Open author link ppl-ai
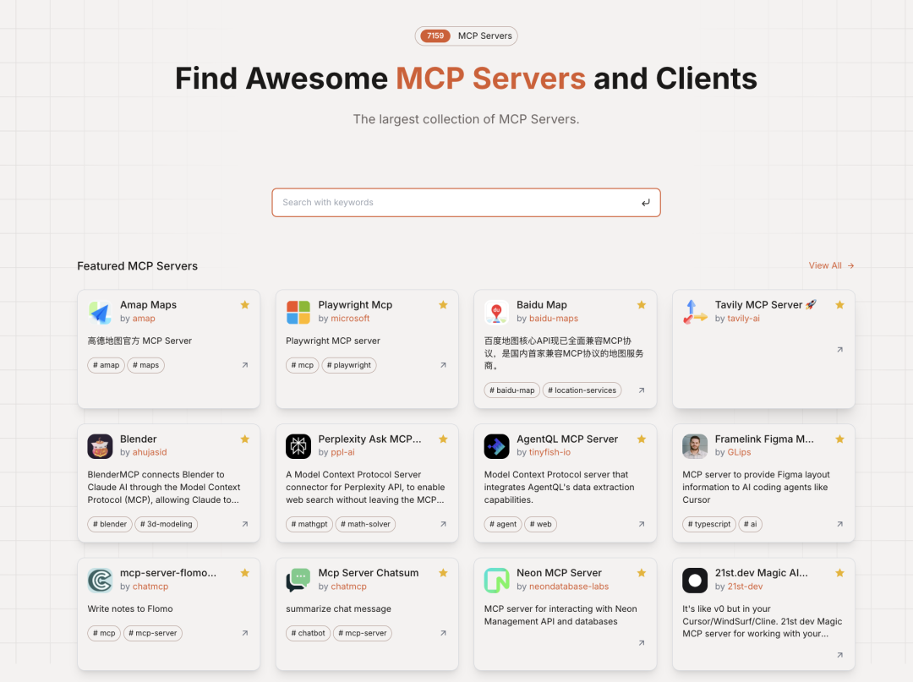 [x=342, y=452]
